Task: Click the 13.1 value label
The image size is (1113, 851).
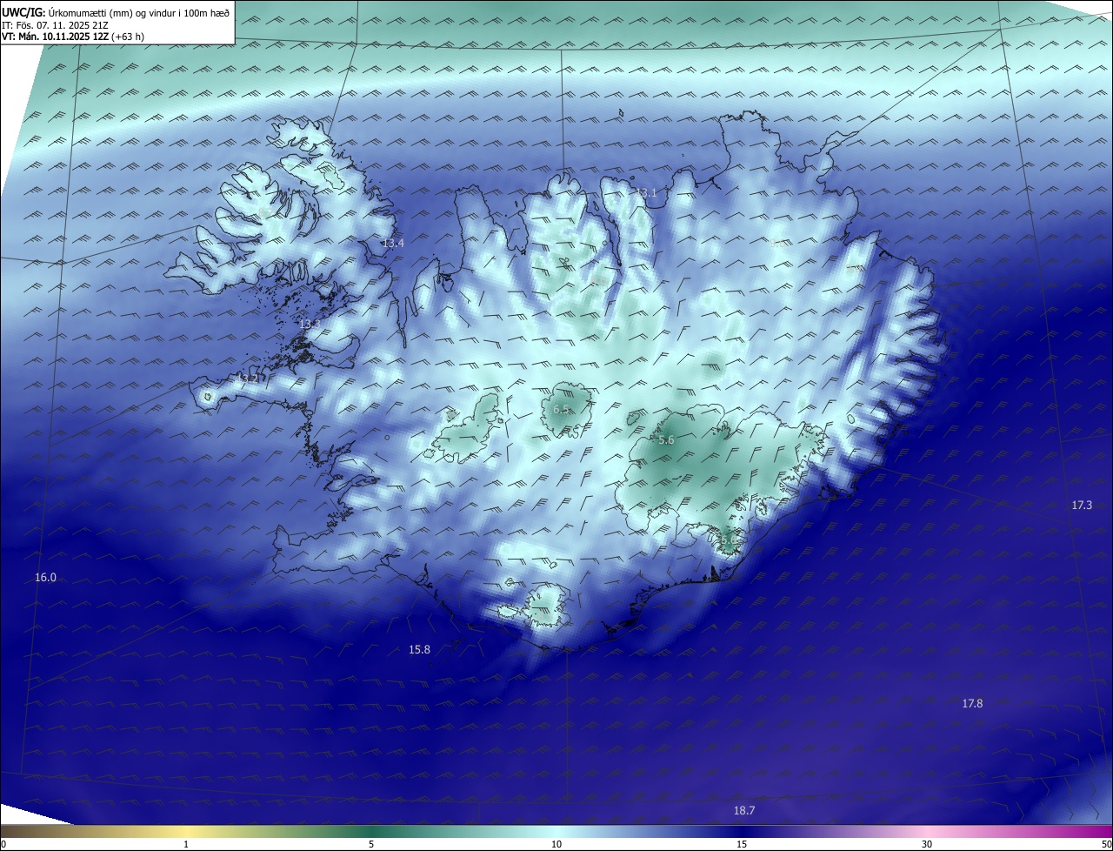Action: point(646,192)
